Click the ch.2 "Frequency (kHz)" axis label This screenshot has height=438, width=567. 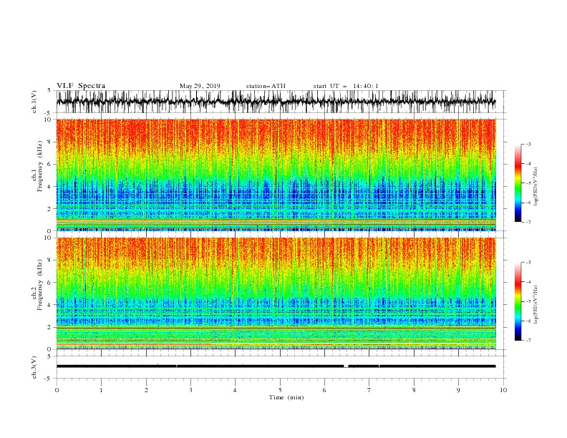click(x=39, y=285)
